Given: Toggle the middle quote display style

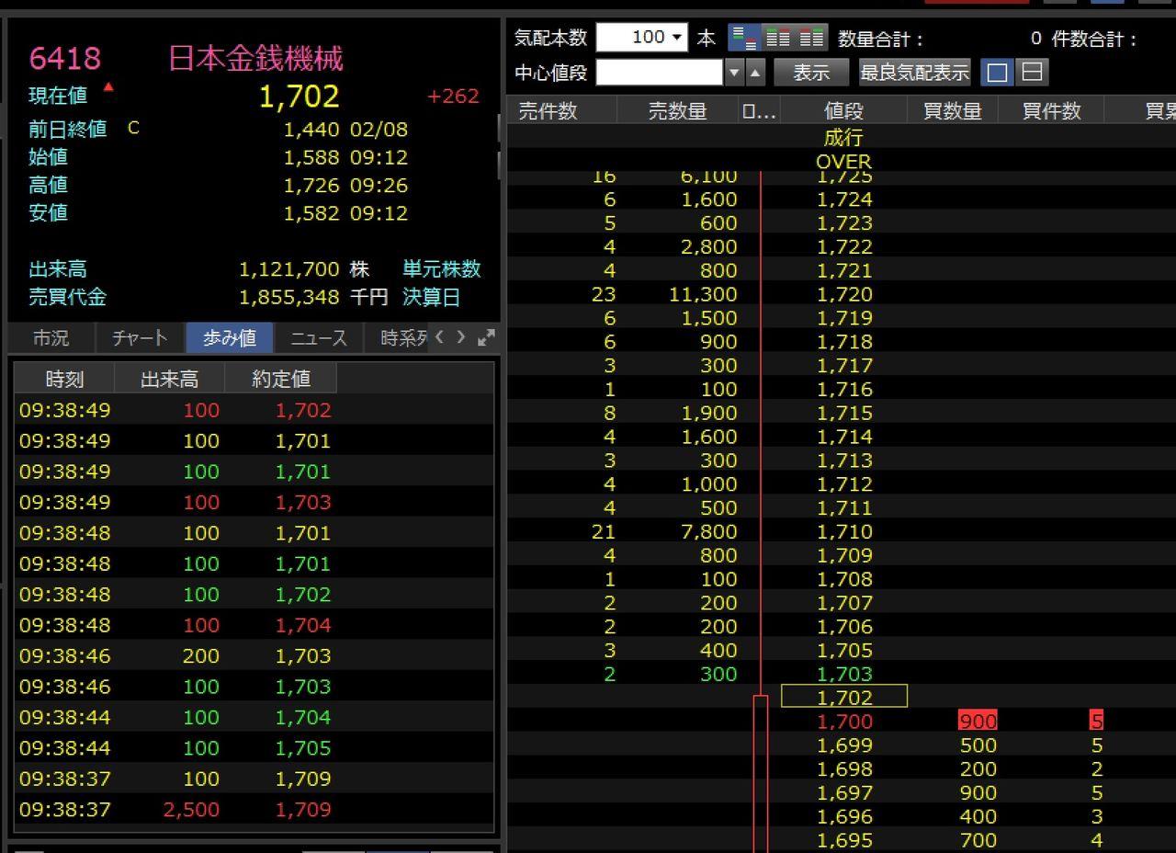Looking at the screenshot, I should coord(779,37).
